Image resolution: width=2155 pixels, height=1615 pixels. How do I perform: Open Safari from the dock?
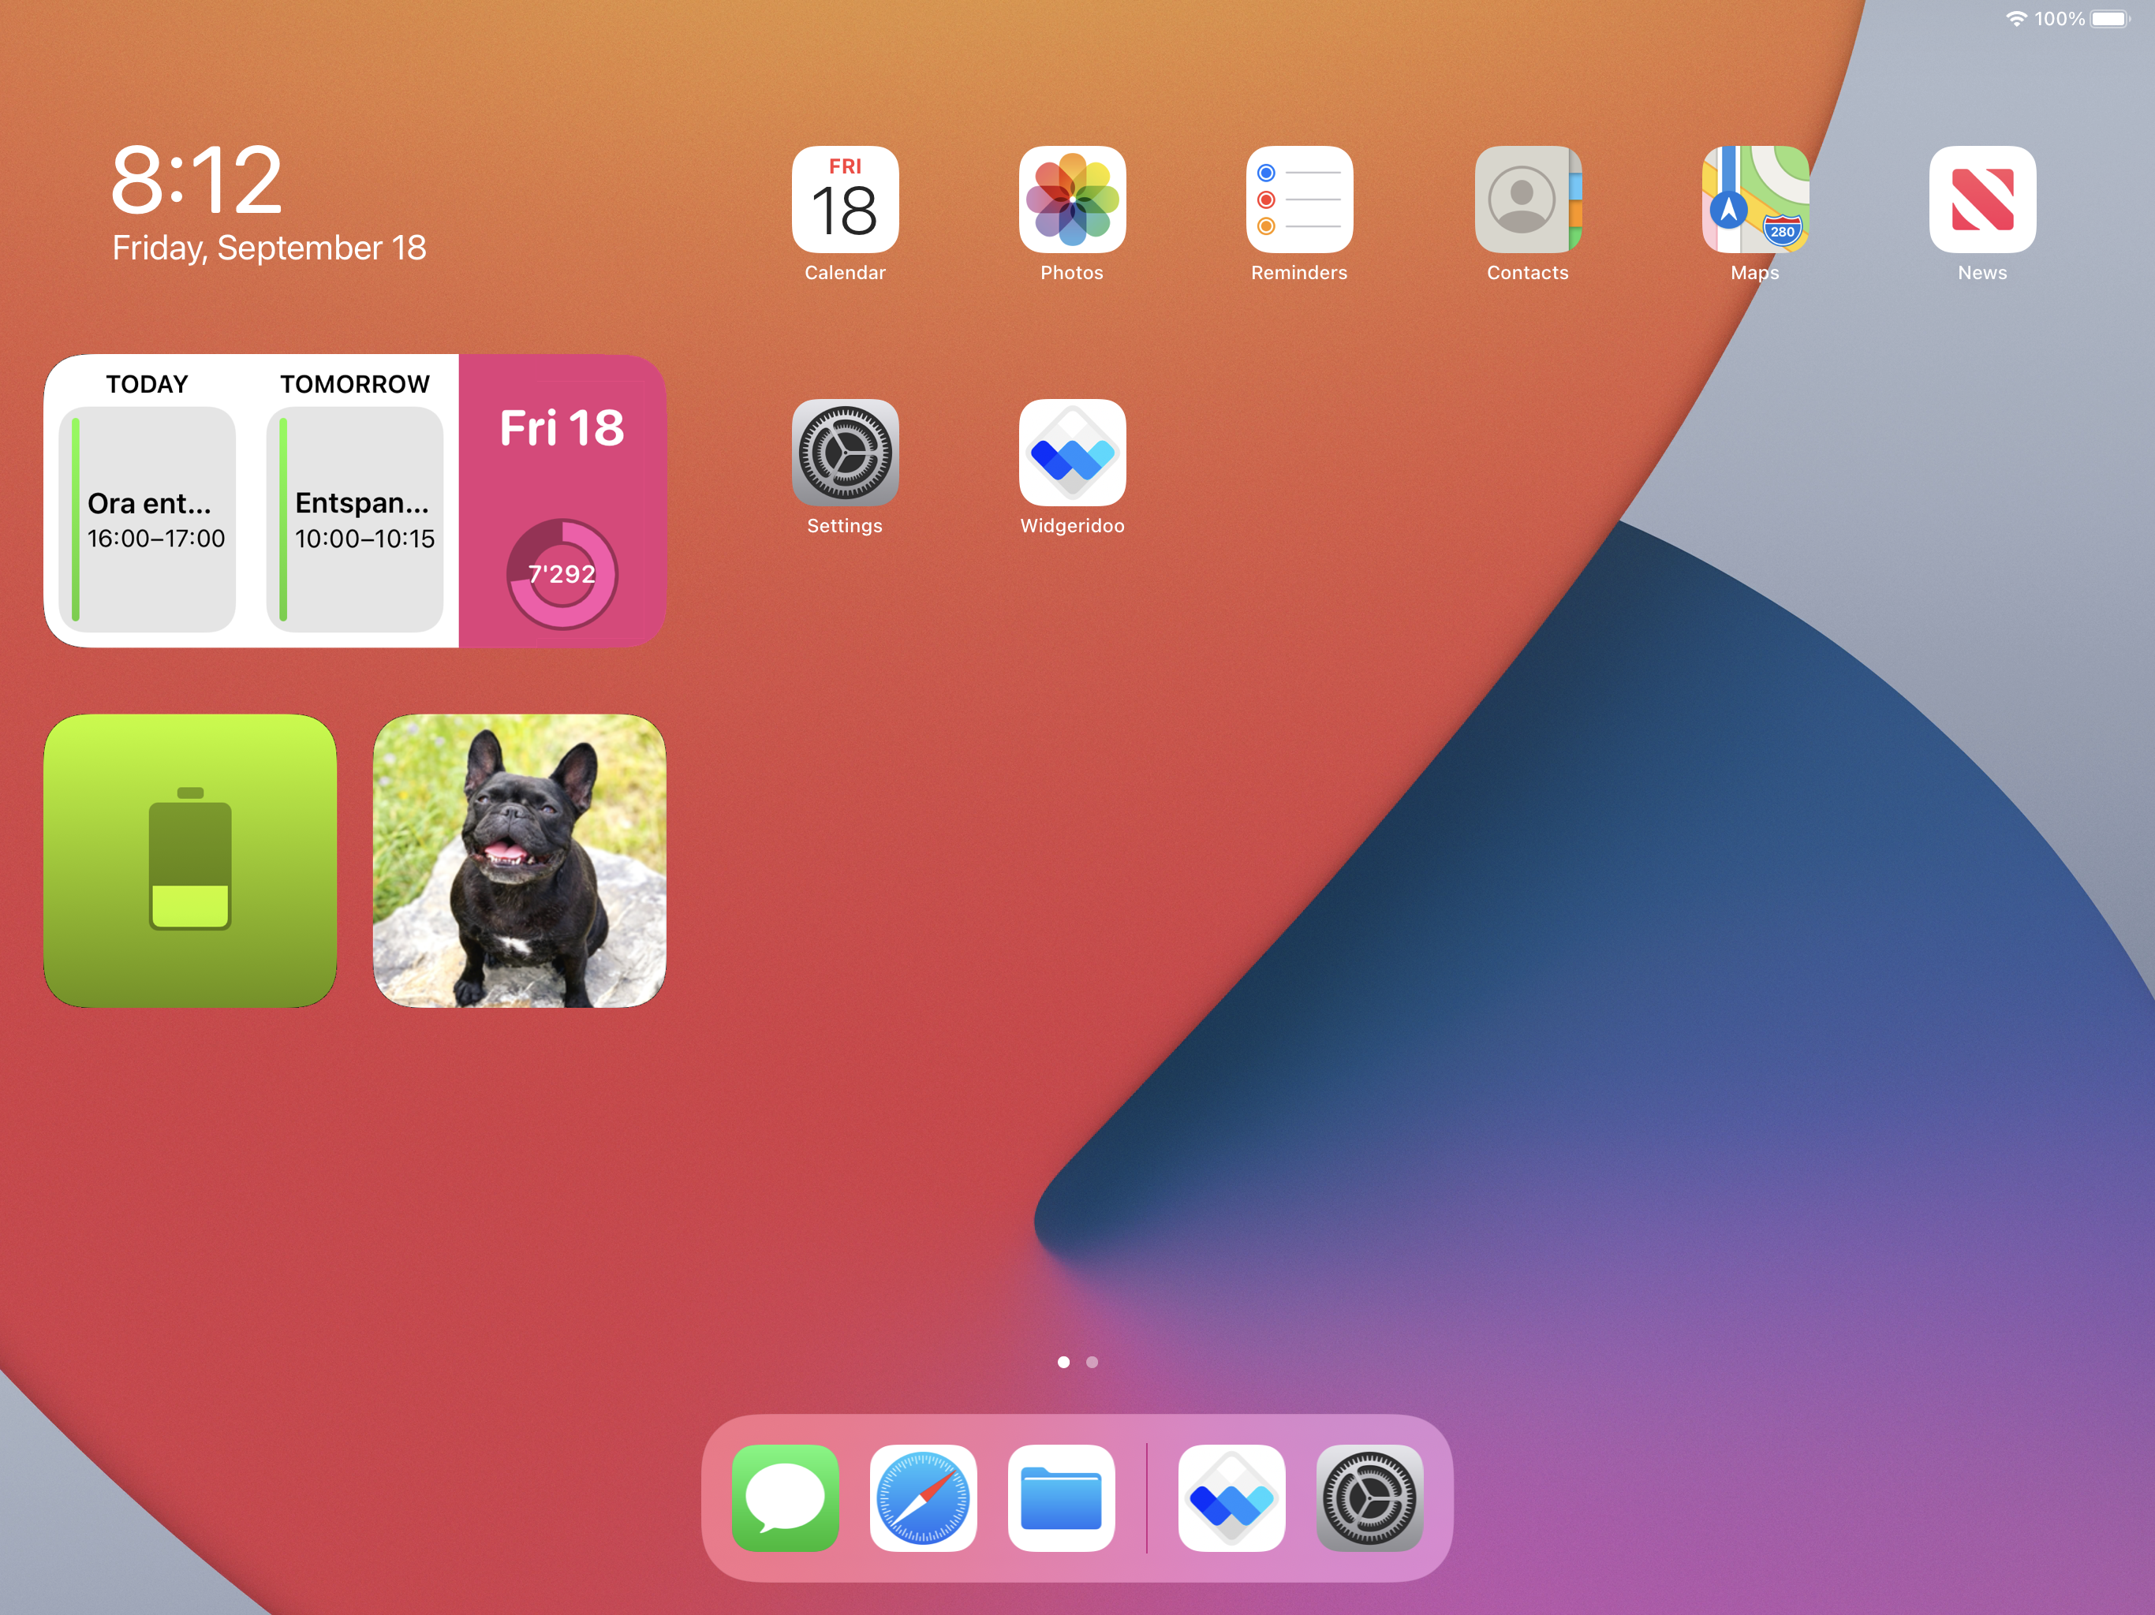pyautogui.click(x=923, y=1498)
